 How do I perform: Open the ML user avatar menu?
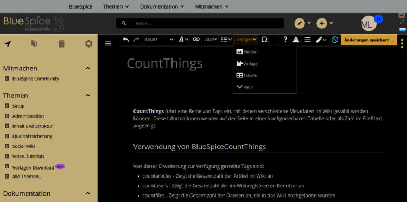[x=368, y=24]
